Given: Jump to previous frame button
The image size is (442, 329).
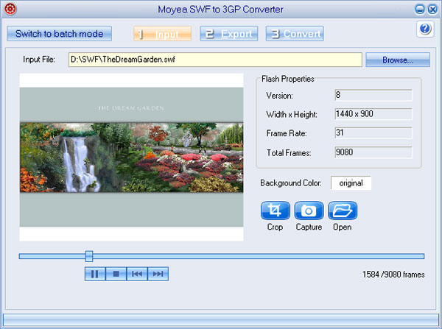Looking at the screenshot, I should click(x=137, y=274).
